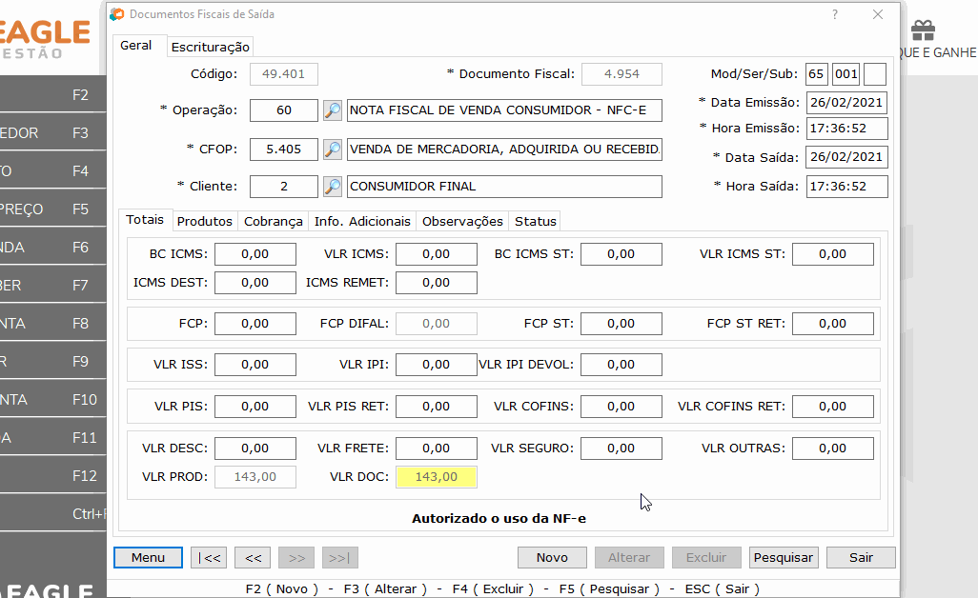This screenshot has height=598, width=978.
Task: Click the gift icon in background window
Action: click(x=923, y=30)
